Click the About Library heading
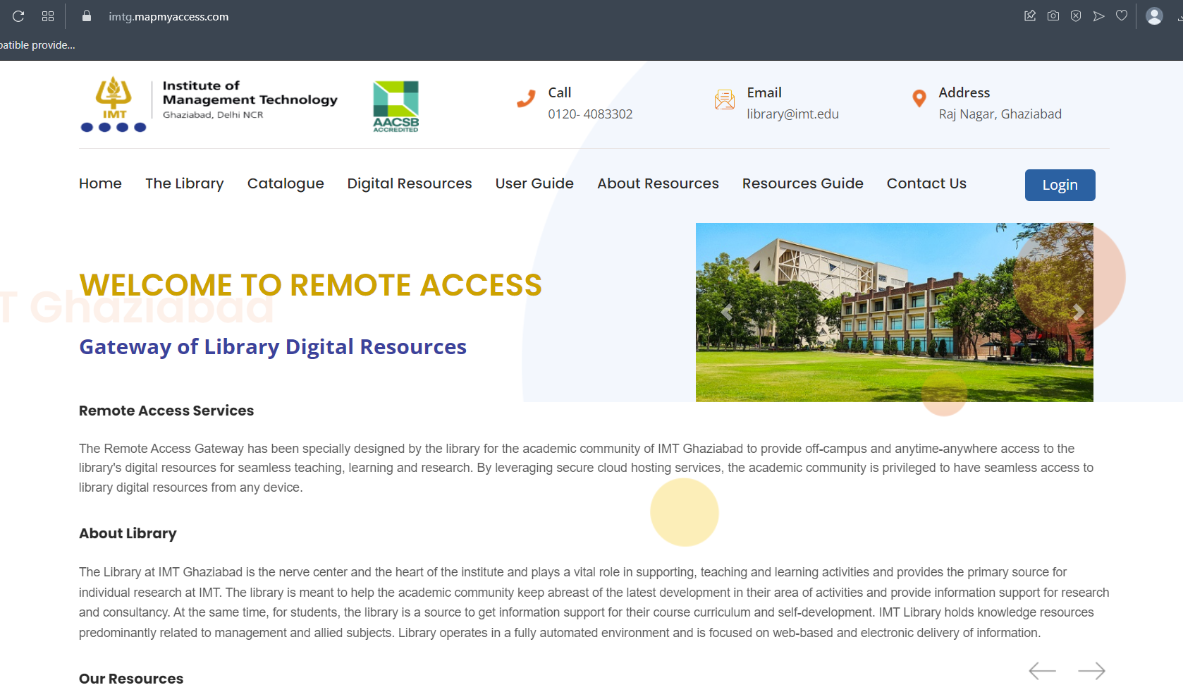This screenshot has width=1183, height=697. pos(128,533)
